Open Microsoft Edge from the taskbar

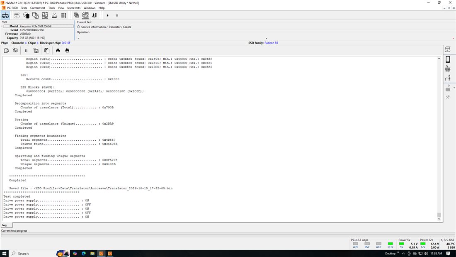point(84,254)
